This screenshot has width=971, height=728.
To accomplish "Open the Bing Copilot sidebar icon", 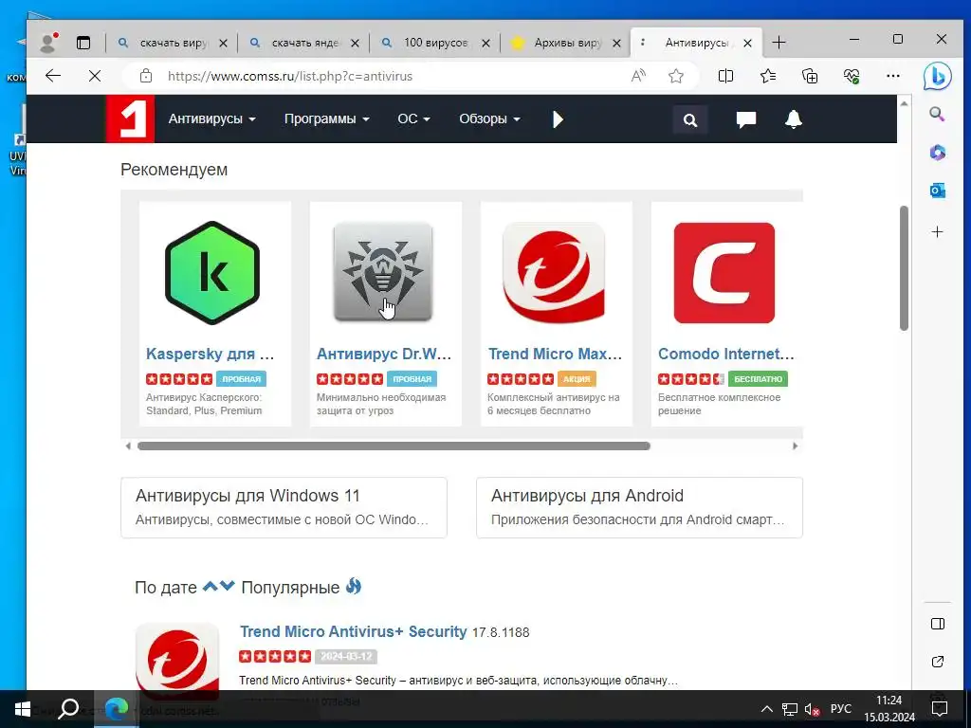I will click(937, 76).
